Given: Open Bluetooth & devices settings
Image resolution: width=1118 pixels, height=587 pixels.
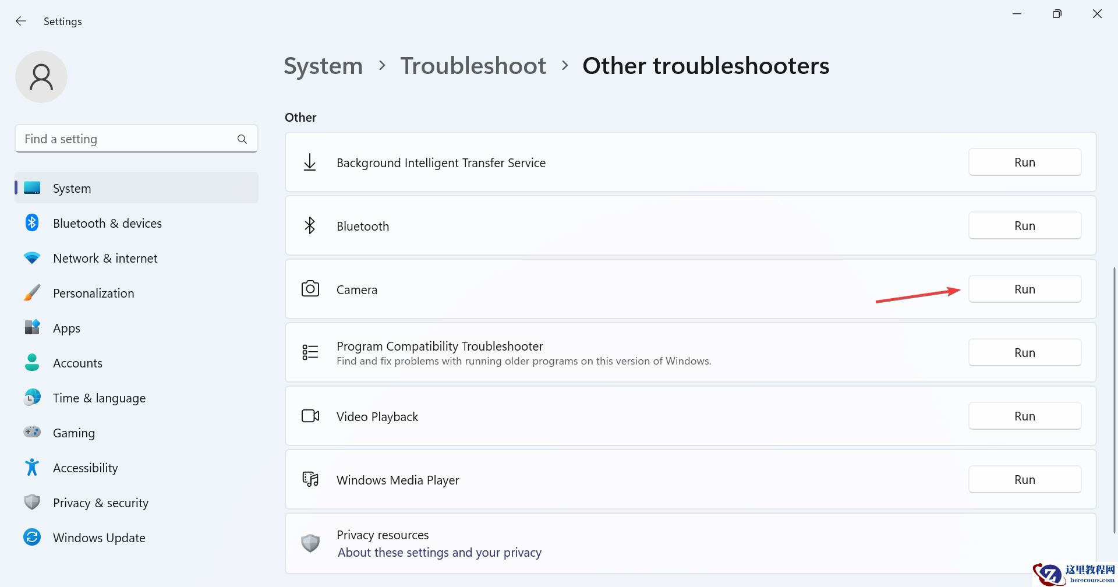Looking at the screenshot, I should pyautogui.click(x=107, y=223).
